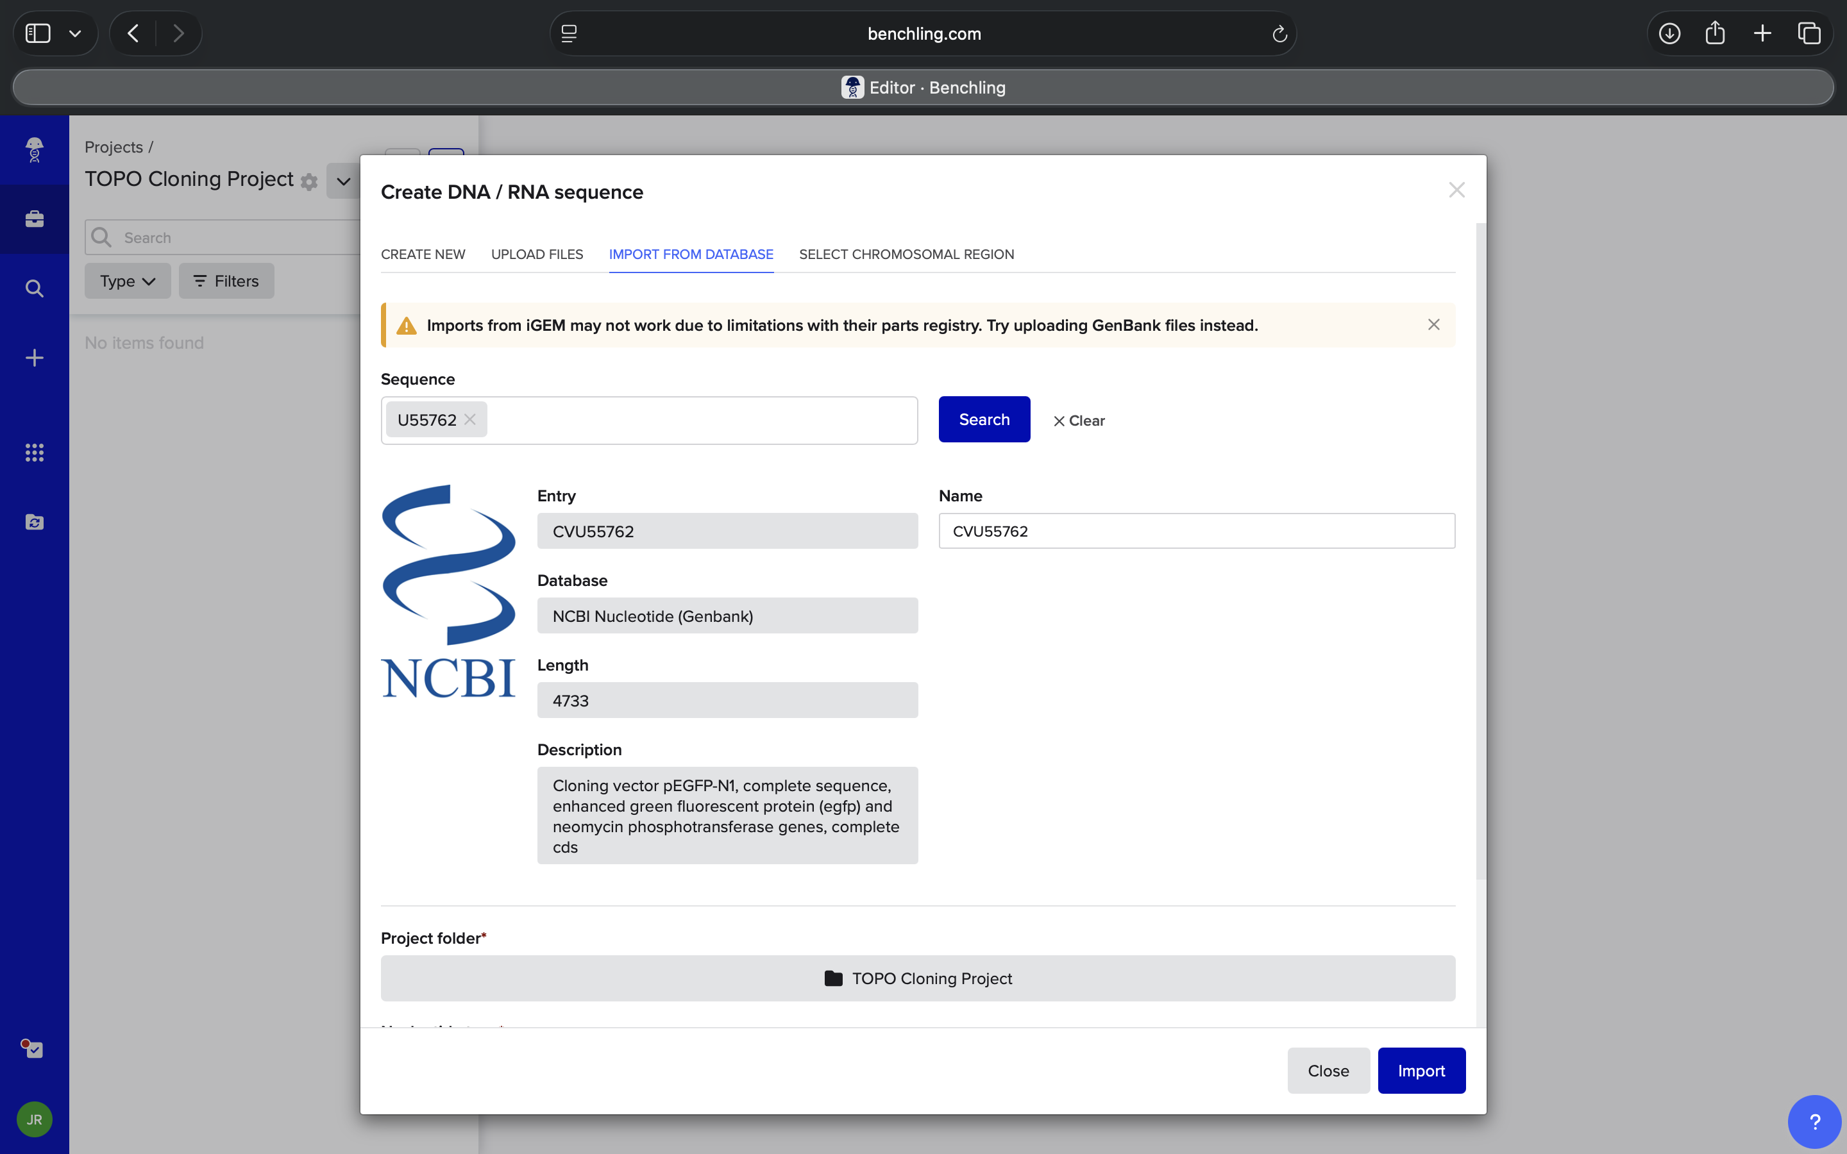Click the Database field NCBI Nucleotide (Genbank)
The width and height of the screenshot is (1847, 1154).
[727, 616]
